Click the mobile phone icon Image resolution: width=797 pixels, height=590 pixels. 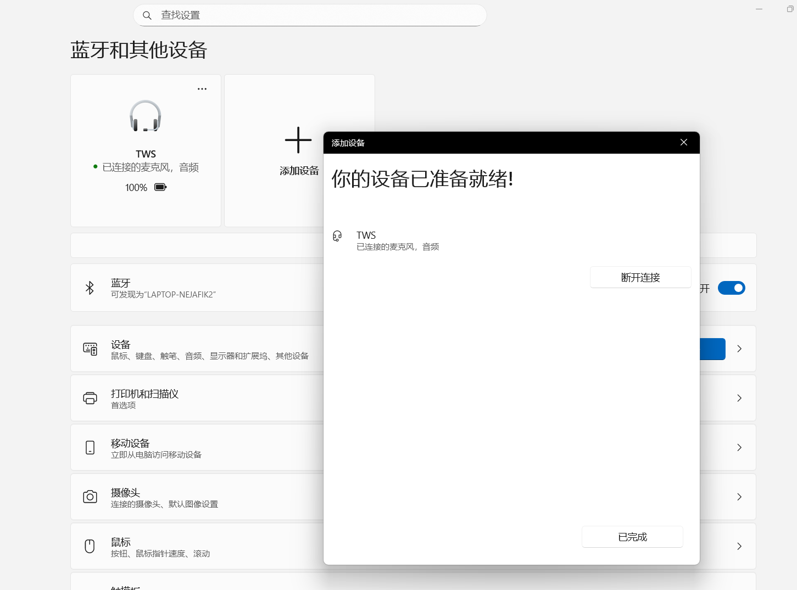tap(90, 447)
